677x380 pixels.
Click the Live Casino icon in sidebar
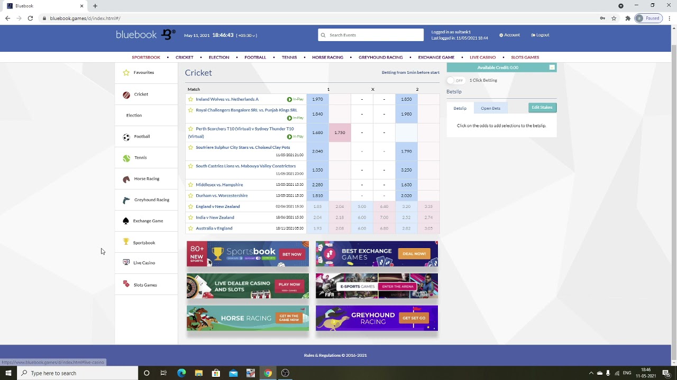[x=126, y=262]
